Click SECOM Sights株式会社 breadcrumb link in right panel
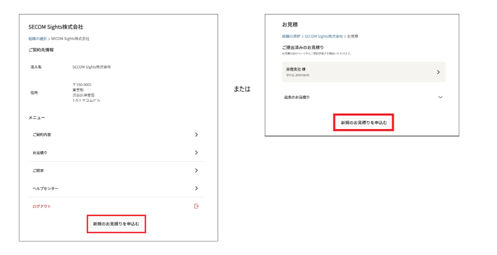 [x=324, y=37]
